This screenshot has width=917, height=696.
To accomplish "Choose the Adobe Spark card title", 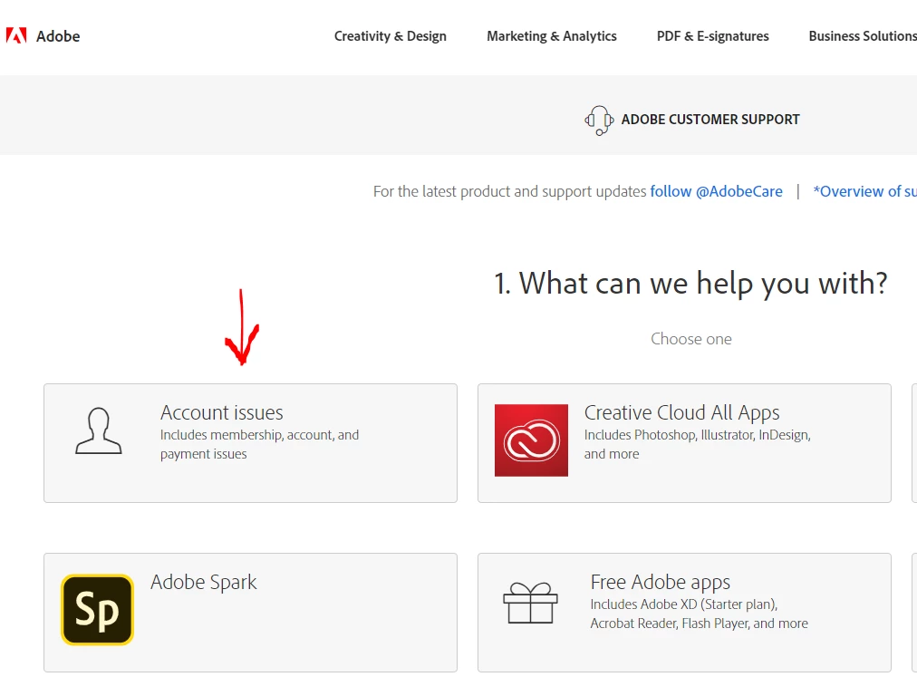I will pyautogui.click(x=204, y=583).
